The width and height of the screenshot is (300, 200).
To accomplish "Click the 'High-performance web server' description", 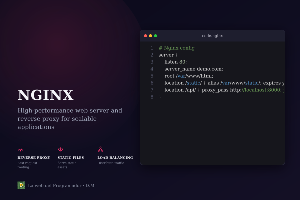I will [70, 118].
